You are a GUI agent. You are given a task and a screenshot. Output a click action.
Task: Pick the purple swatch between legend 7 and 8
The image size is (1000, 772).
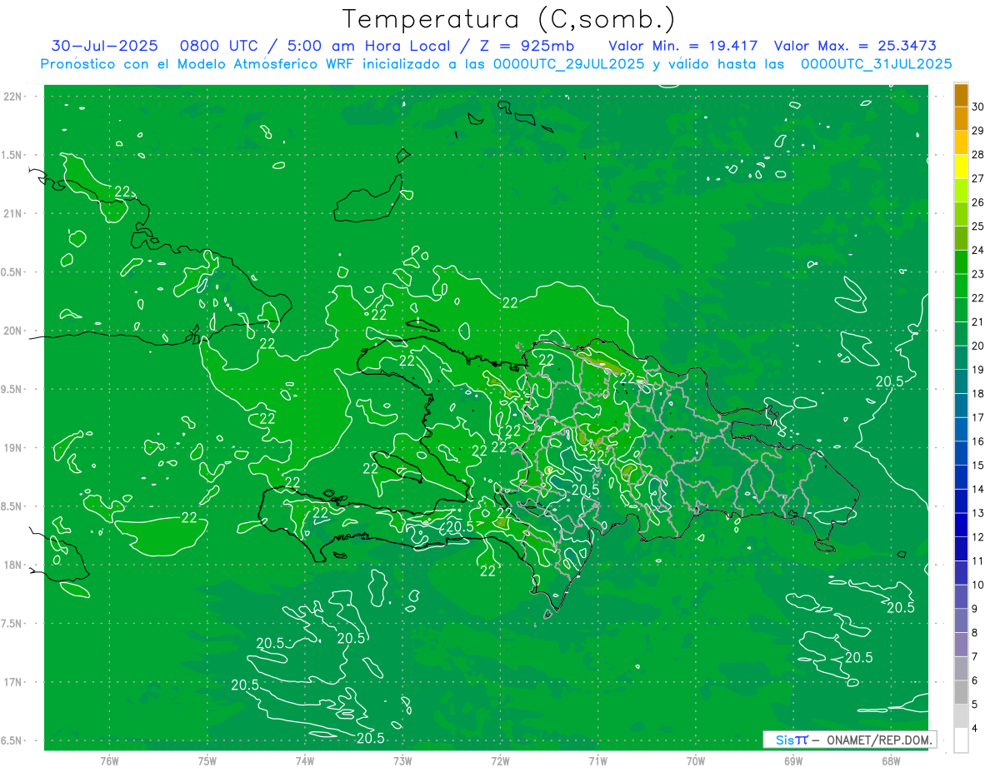tap(961, 645)
